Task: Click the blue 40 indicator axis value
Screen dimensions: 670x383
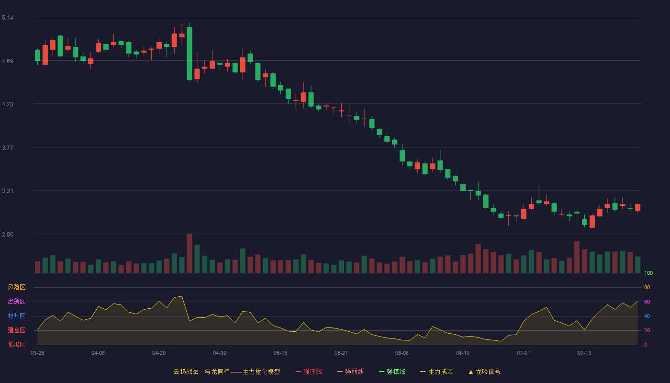Action: click(x=647, y=316)
